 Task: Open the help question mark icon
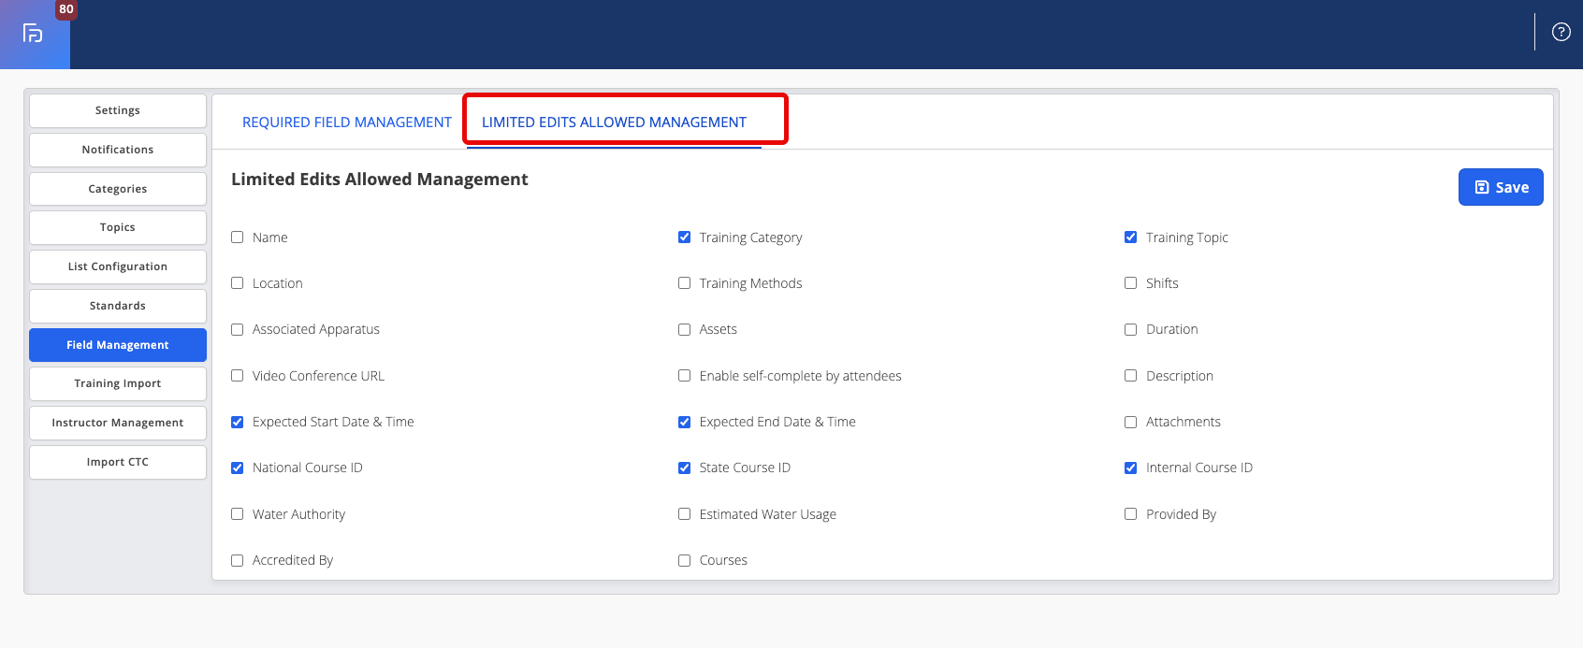click(1561, 32)
